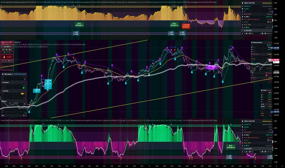Click ACTIVE FILTERS in top Oracle panel
Image resolution: width=285 pixels, height=168 pixels.
tap(248, 31)
